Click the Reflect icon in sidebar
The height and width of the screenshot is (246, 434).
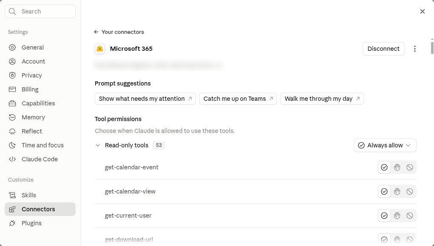12,131
